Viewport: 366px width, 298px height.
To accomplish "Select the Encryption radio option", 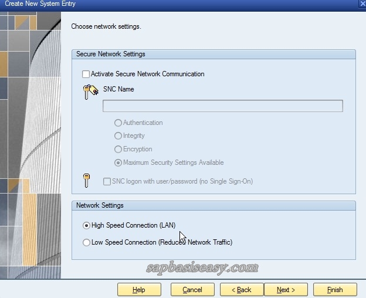I will pos(118,150).
